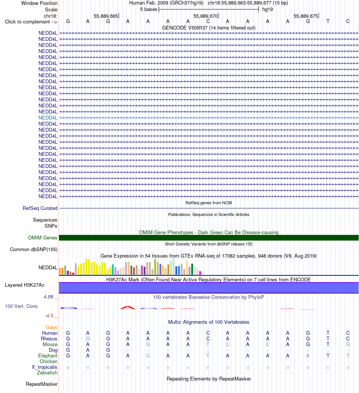359x393 pixels.
Task: Open the RefSeq genes from NCBI title
Action: pos(209,203)
